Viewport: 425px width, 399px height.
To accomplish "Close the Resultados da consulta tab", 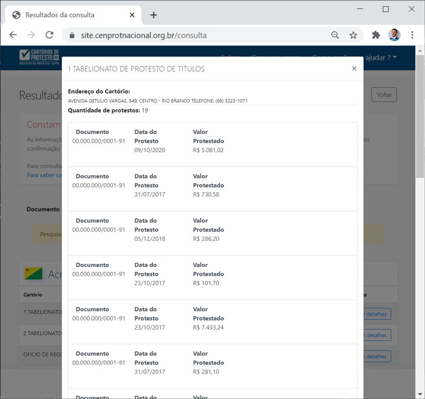I will pyautogui.click(x=132, y=15).
